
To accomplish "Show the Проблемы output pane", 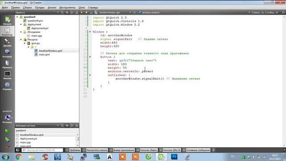I will [x=73, y=150].
